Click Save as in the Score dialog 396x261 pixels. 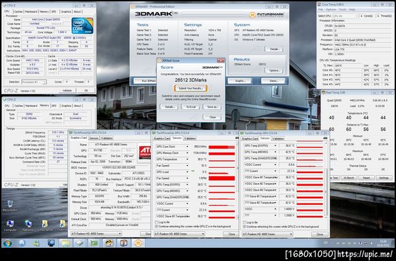tap(212, 107)
